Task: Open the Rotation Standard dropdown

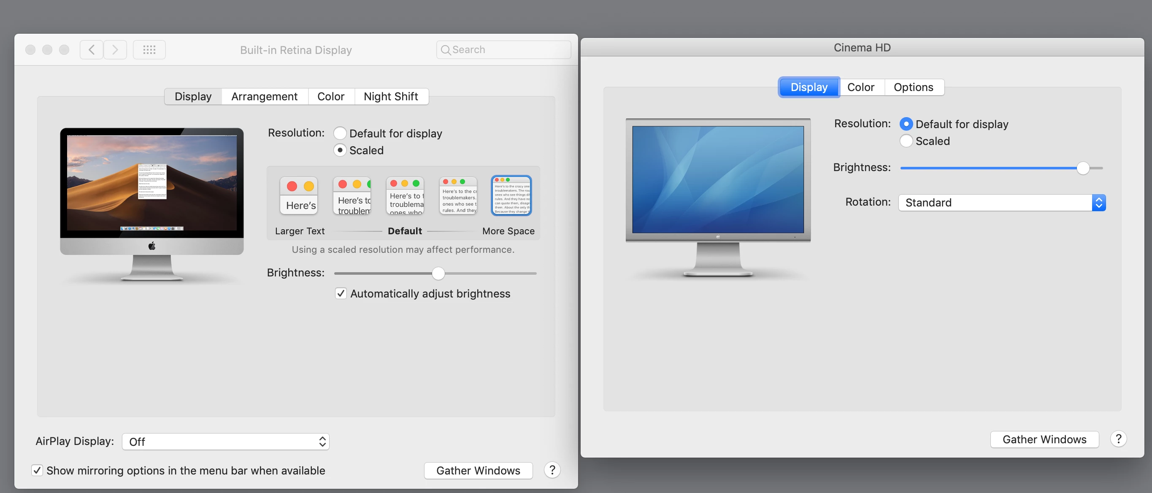Action: (1002, 203)
